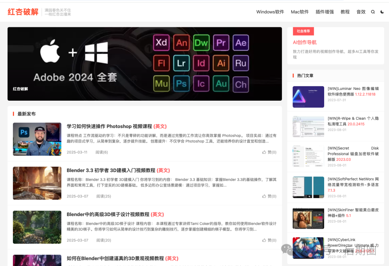389x266 pixels.
Task: Click the 吐血推荐 red badge button
Action: 304,31
